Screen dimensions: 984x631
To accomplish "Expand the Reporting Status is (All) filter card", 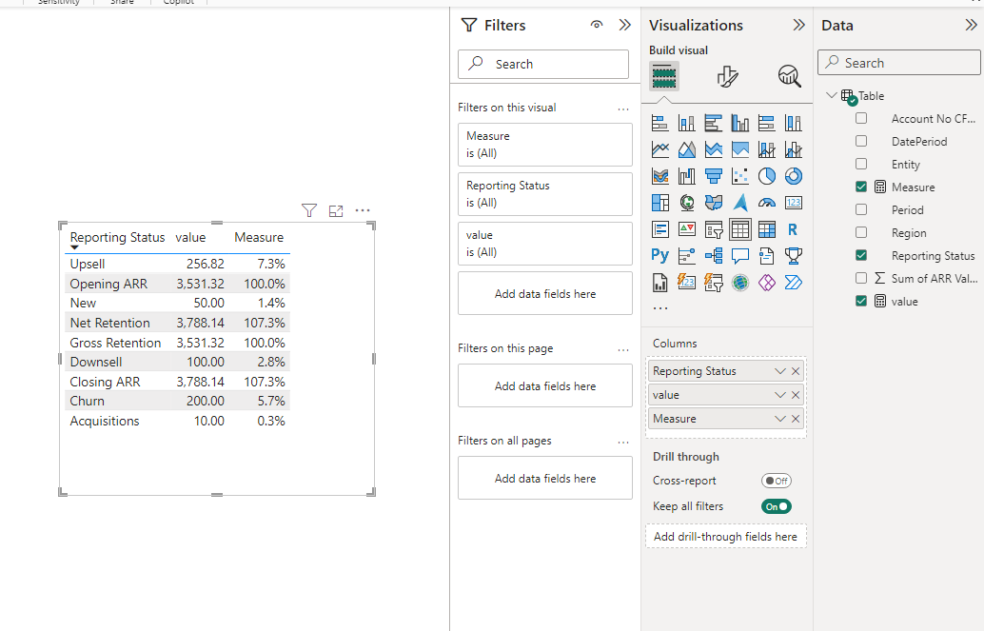I will 544,194.
